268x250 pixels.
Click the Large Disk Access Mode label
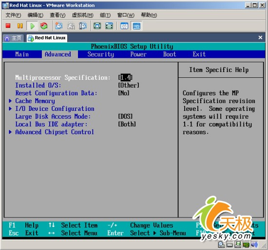coord(53,117)
